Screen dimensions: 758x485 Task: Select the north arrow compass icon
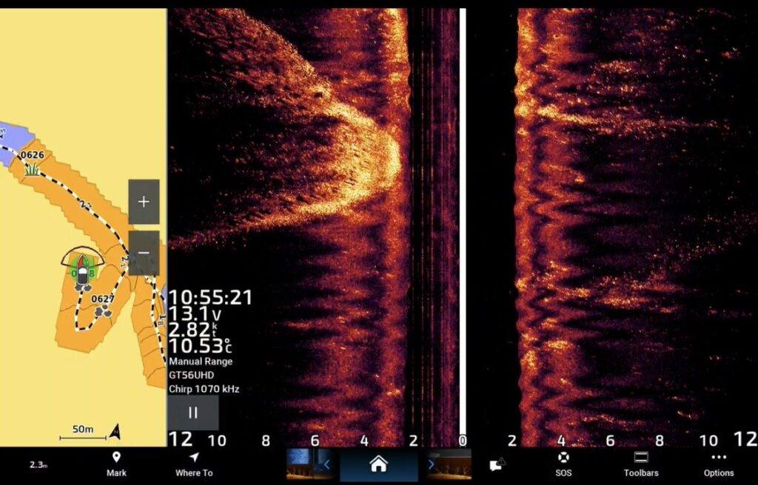point(115,431)
